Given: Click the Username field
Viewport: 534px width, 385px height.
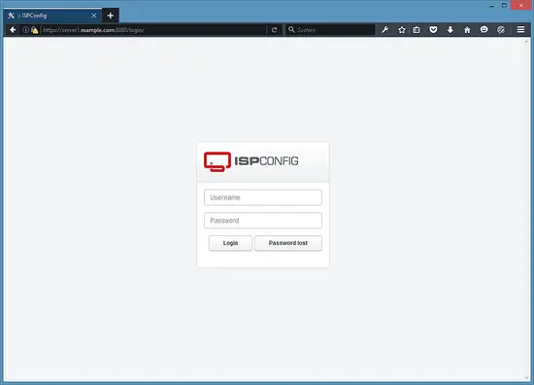Looking at the screenshot, I should click(263, 197).
